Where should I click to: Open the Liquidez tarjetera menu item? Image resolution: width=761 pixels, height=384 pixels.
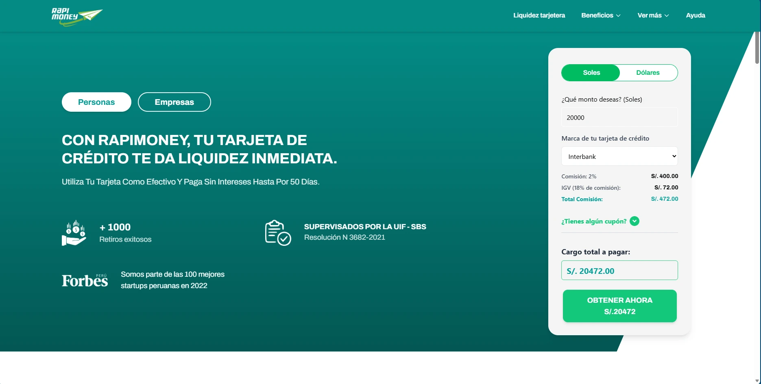(x=539, y=15)
